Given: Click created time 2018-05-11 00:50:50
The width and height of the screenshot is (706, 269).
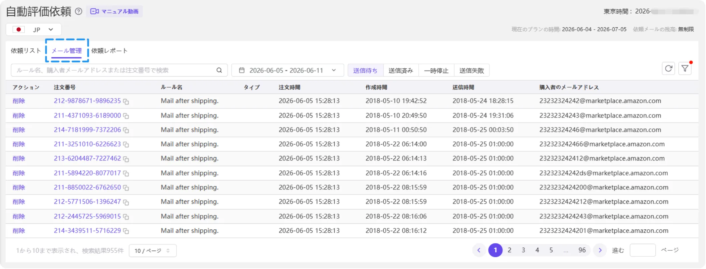Looking at the screenshot, I should point(396,130).
